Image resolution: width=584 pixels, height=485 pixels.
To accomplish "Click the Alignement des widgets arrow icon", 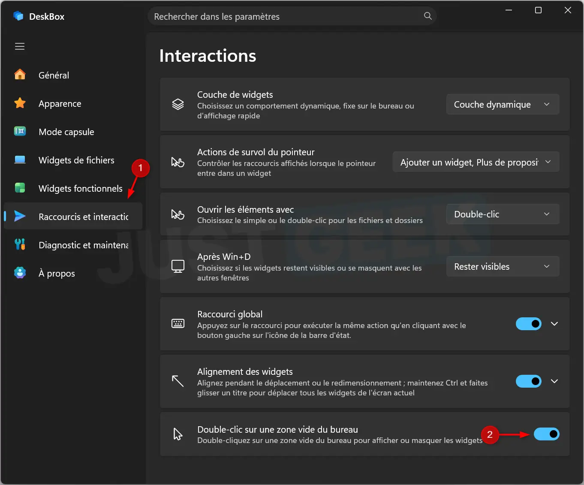I will click(178, 381).
